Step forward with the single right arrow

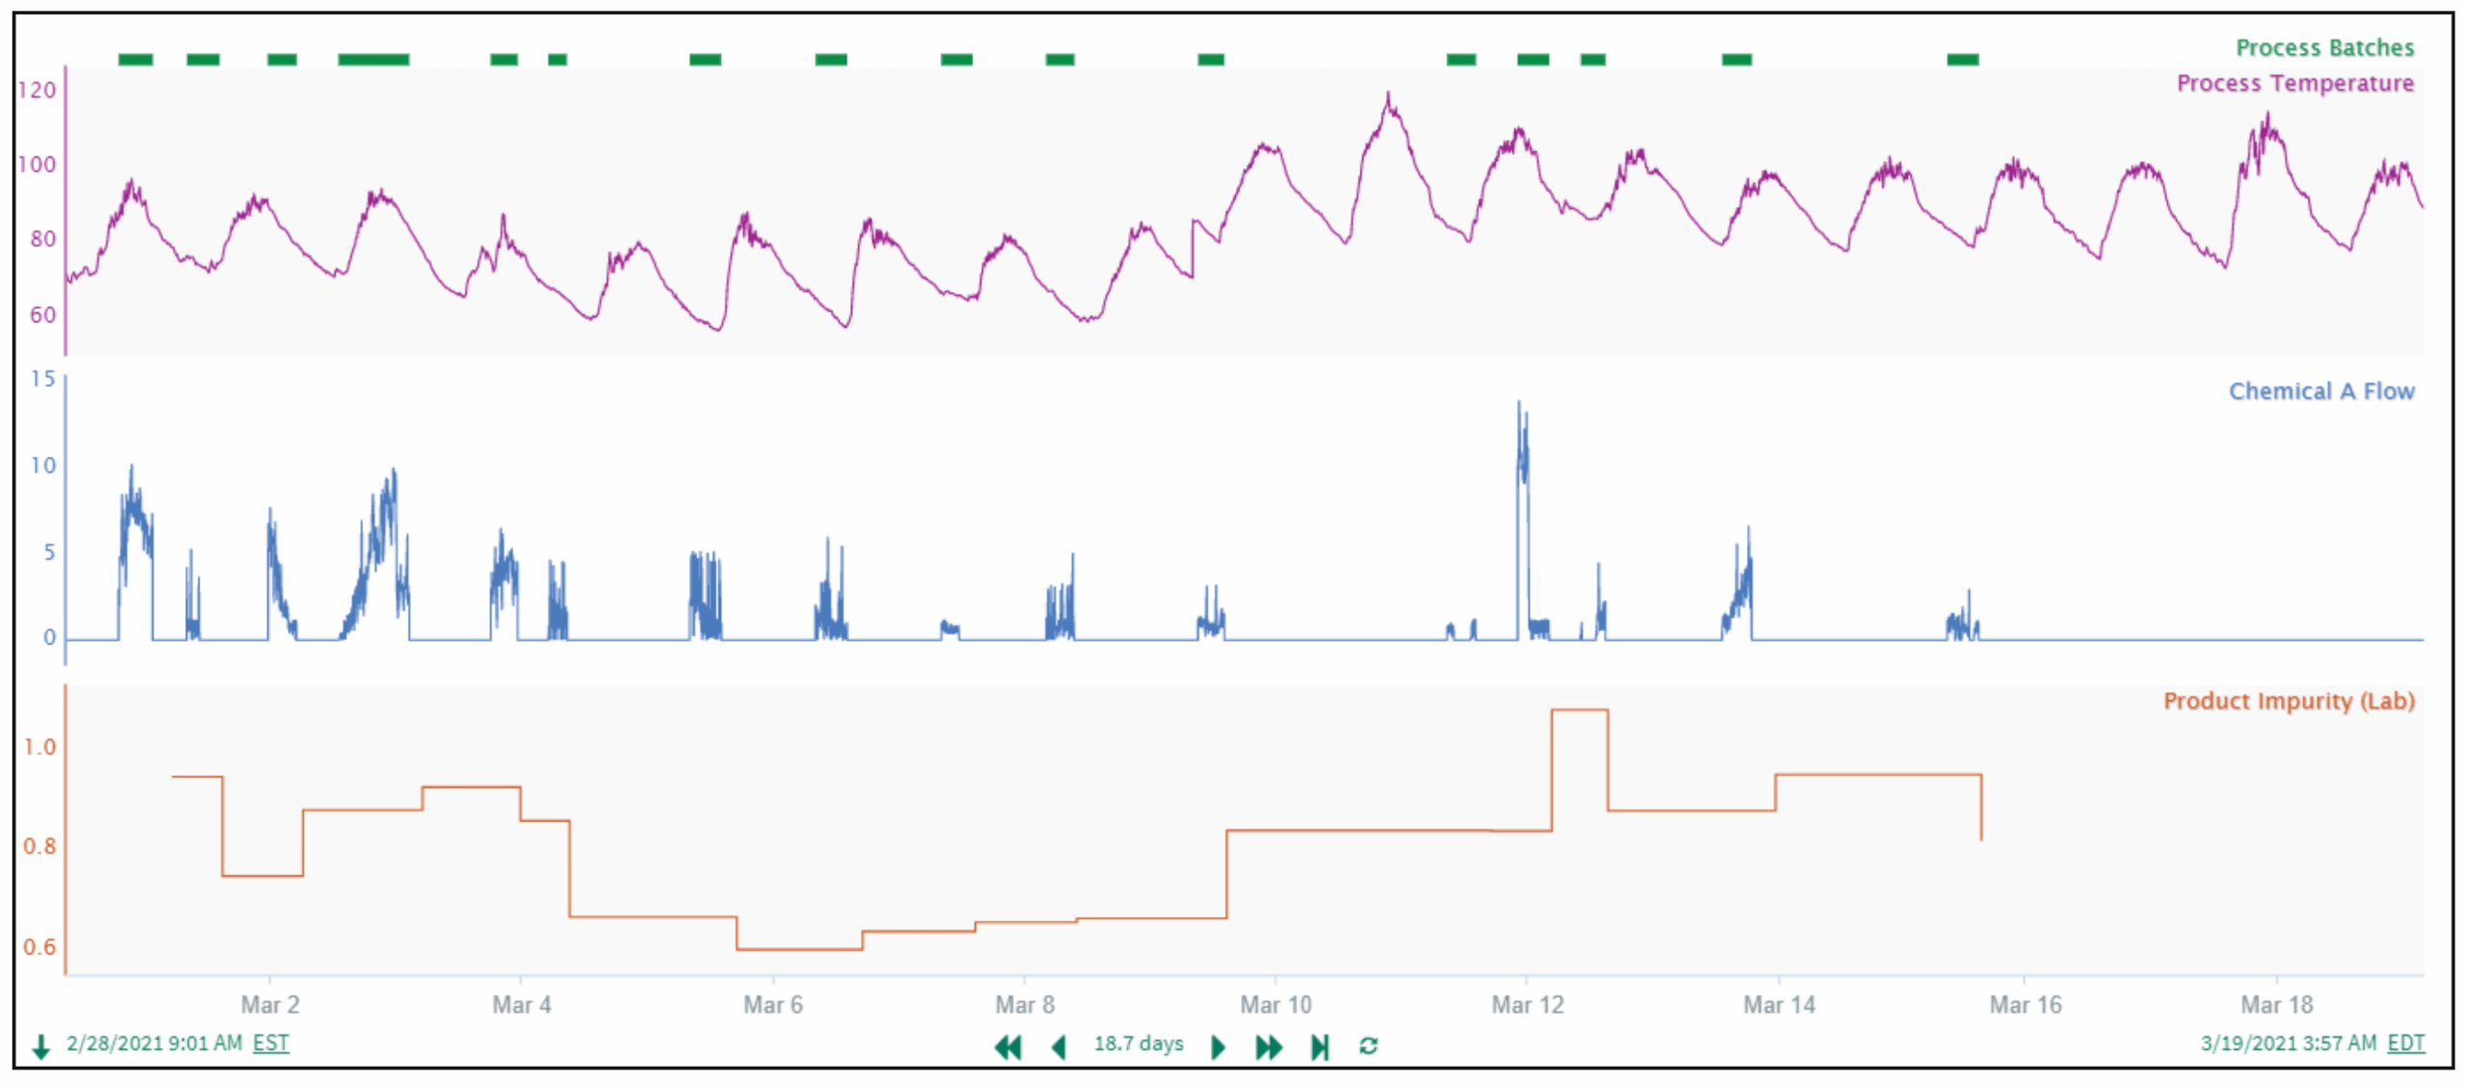[x=1218, y=1046]
